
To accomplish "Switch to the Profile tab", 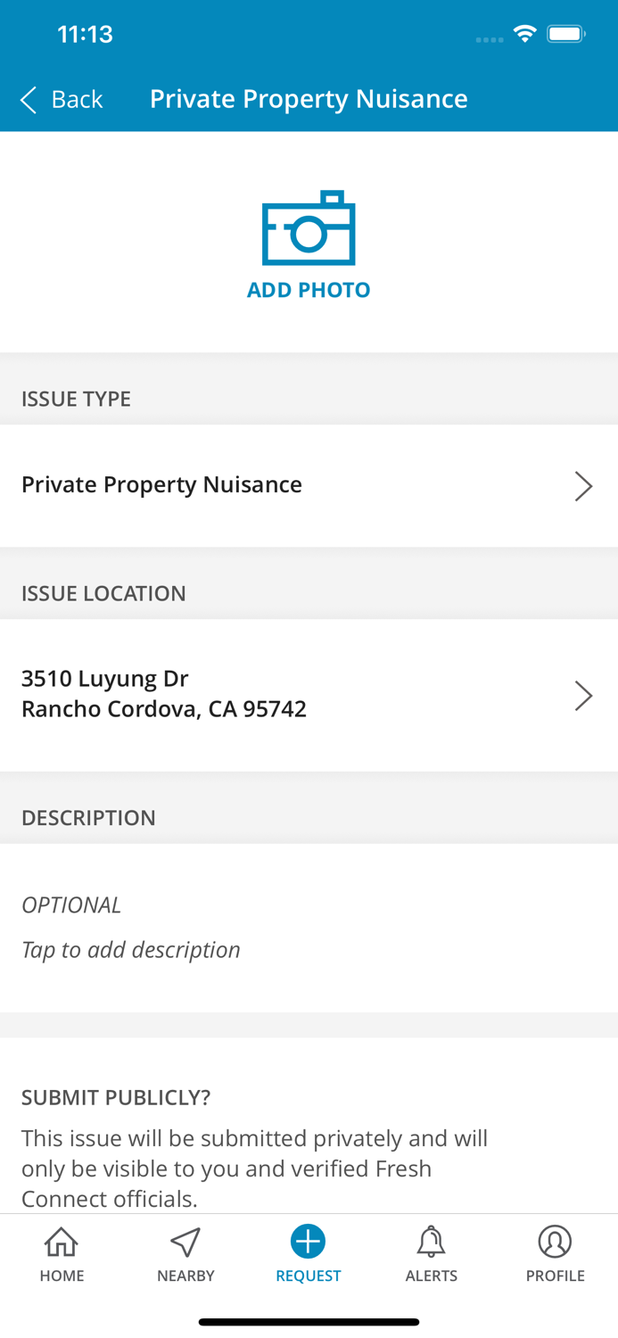I will click(556, 1253).
